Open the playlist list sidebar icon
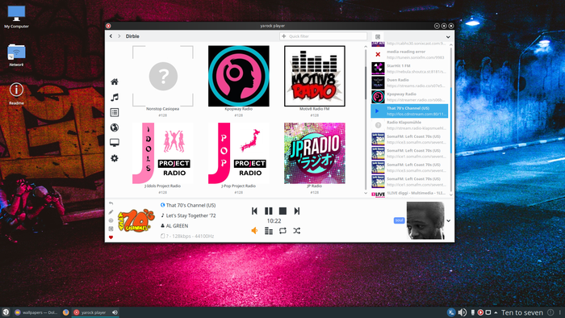This screenshot has height=318, width=565. (x=115, y=112)
